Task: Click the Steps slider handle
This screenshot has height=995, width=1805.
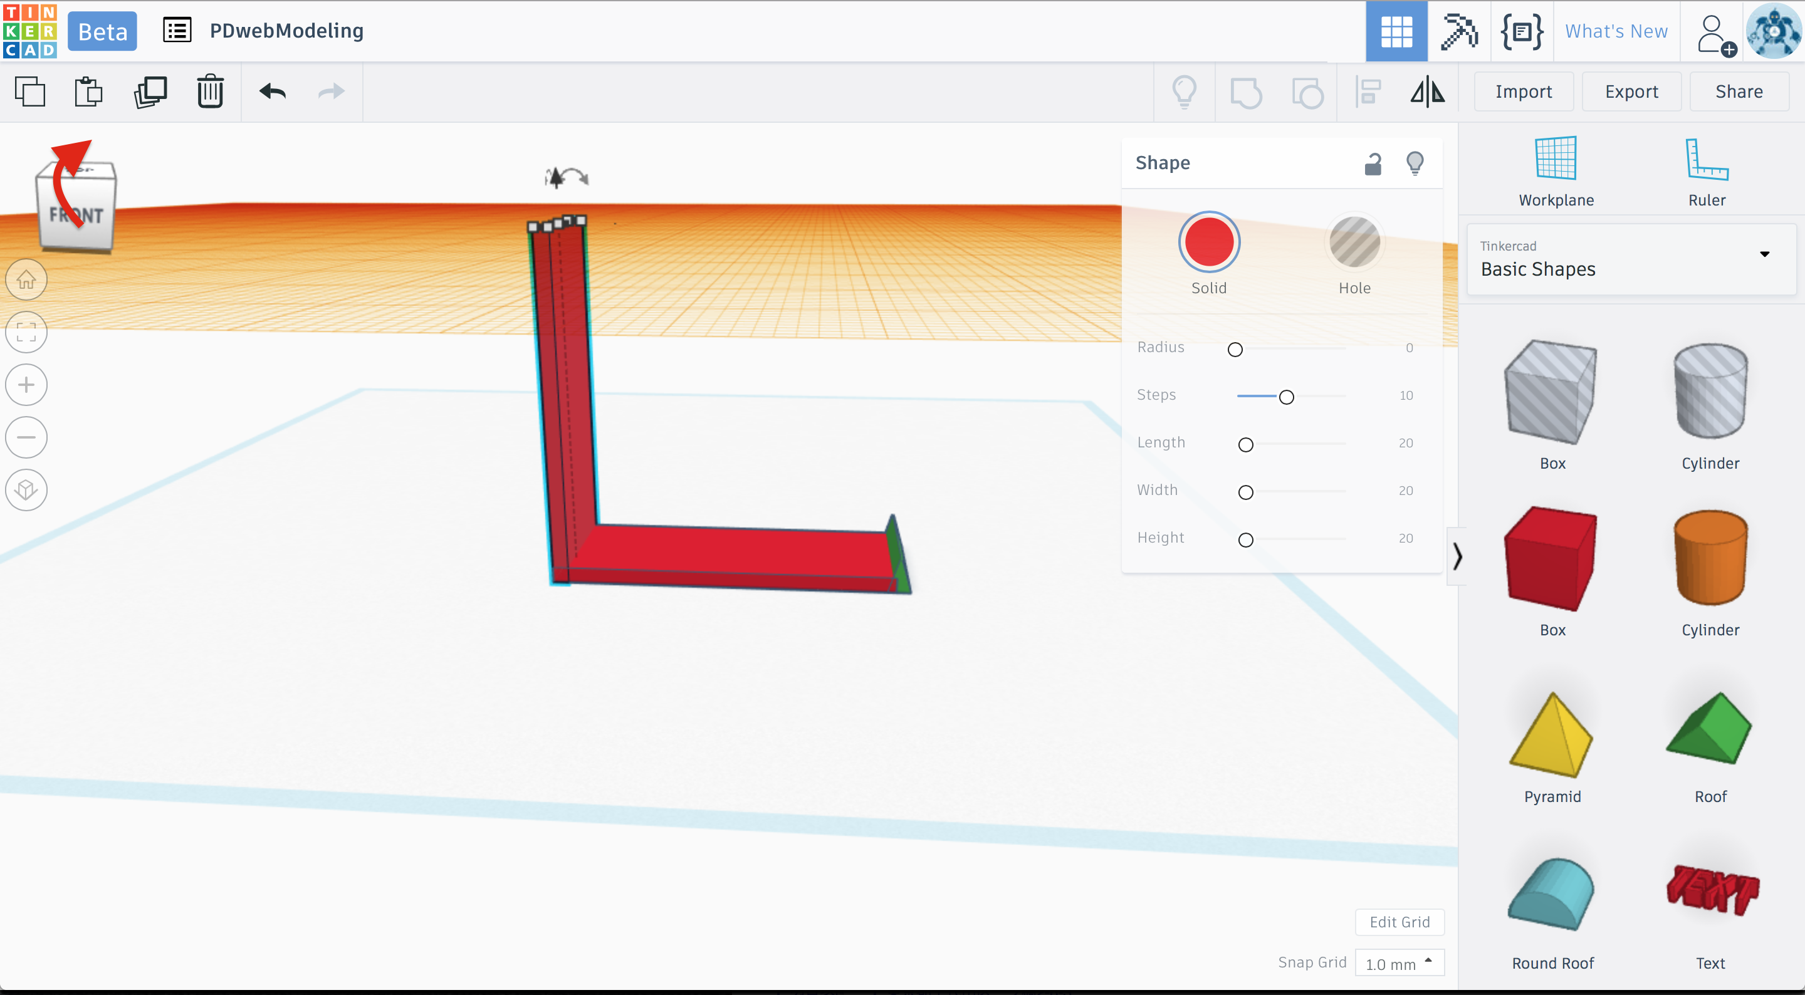Action: pos(1286,397)
